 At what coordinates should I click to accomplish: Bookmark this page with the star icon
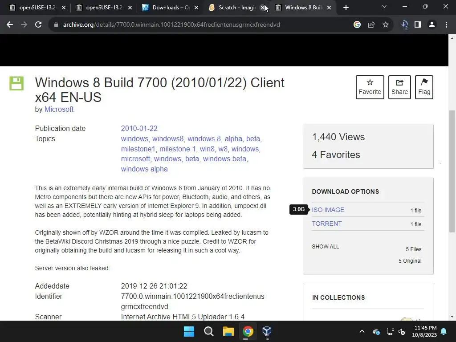386,25
